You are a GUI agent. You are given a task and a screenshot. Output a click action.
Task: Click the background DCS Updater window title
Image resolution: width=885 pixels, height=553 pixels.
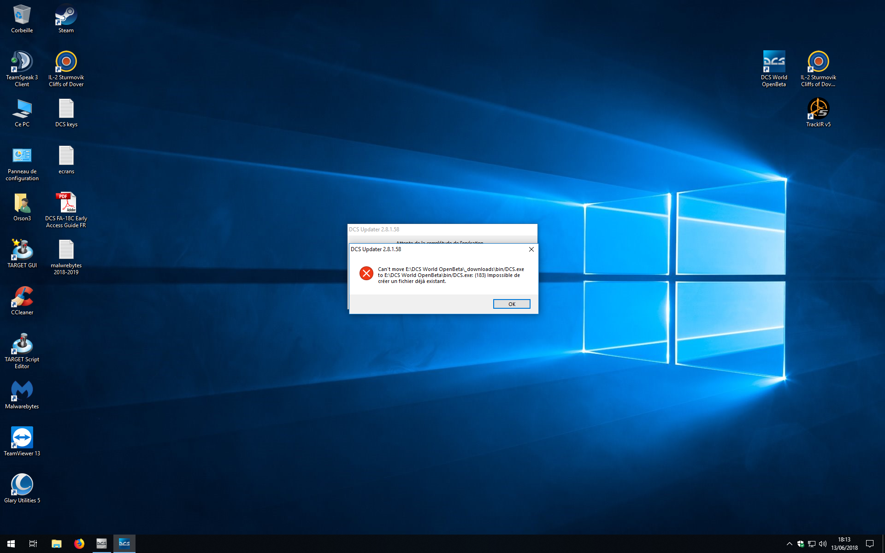[x=374, y=229]
